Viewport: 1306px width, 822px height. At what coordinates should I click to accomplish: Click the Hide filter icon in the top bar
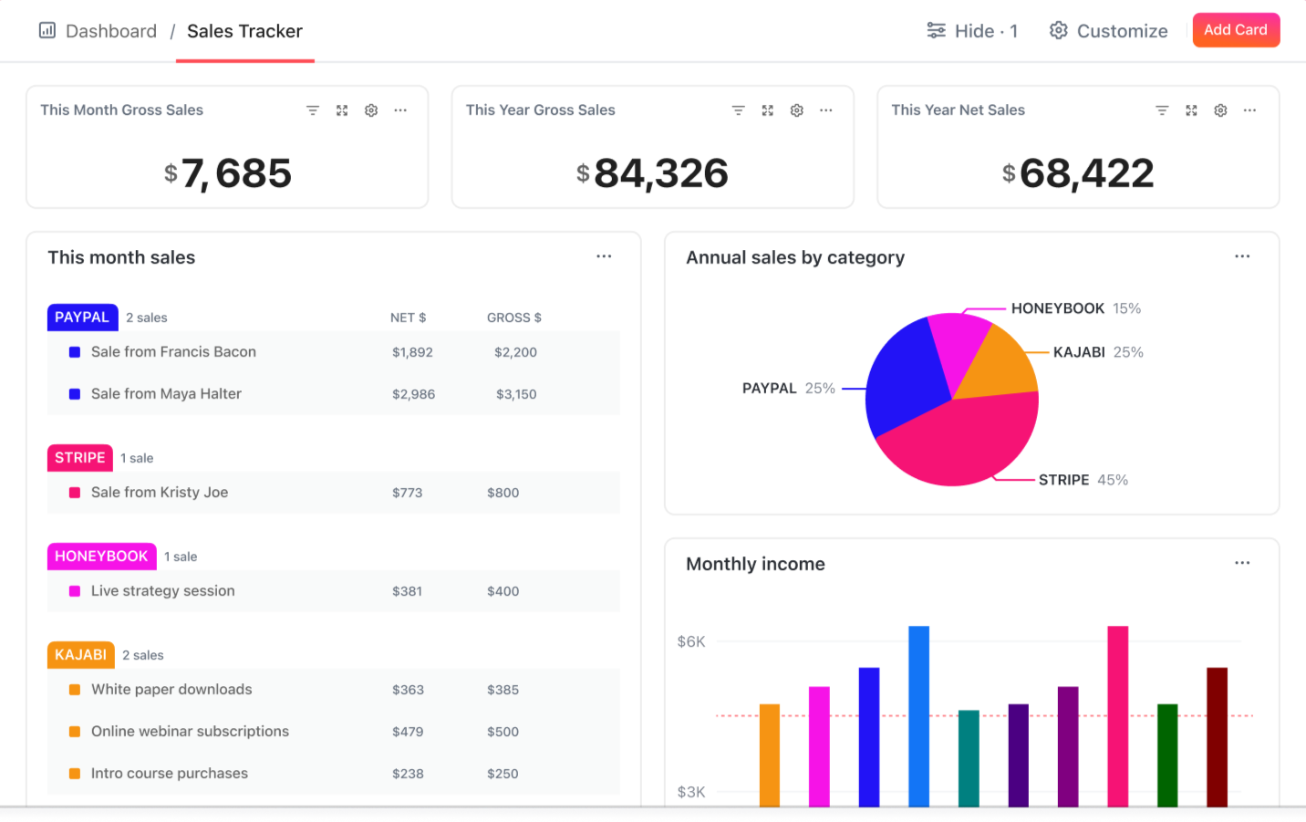pyautogui.click(x=937, y=30)
